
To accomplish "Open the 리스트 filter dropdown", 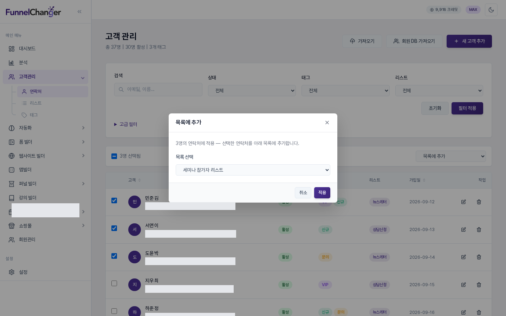I will 439,91.
